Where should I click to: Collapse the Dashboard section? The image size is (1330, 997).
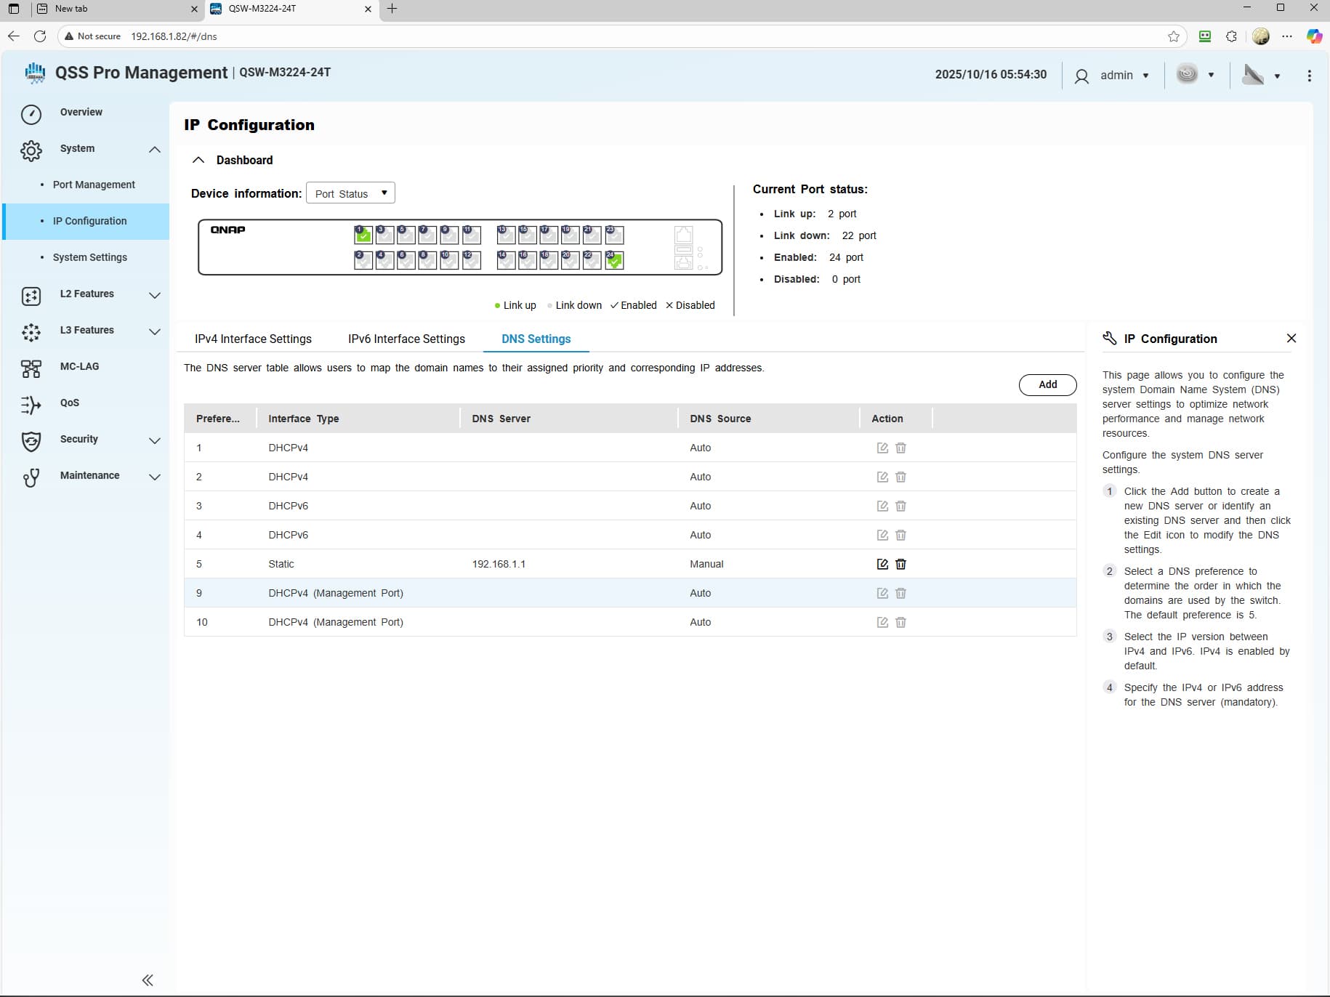(x=198, y=160)
